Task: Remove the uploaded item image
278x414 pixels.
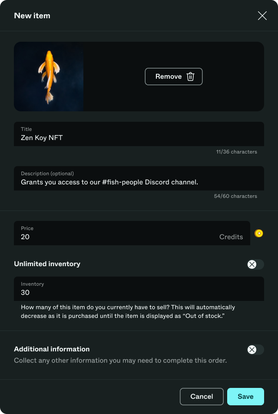Action: 174,77
